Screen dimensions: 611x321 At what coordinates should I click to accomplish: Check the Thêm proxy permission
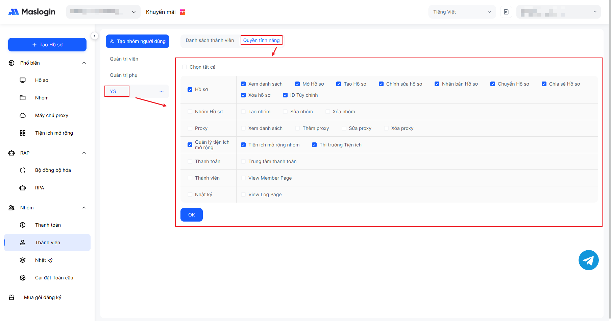coord(297,128)
